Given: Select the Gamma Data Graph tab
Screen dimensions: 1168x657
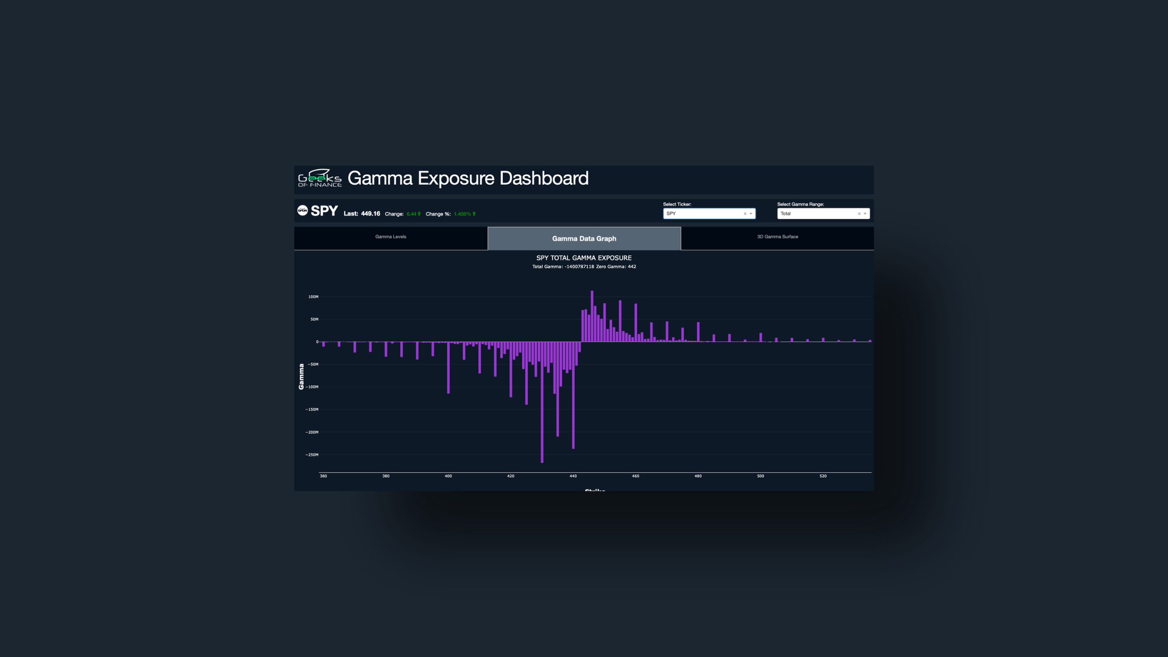Looking at the screenshot, I should [584, 238].
